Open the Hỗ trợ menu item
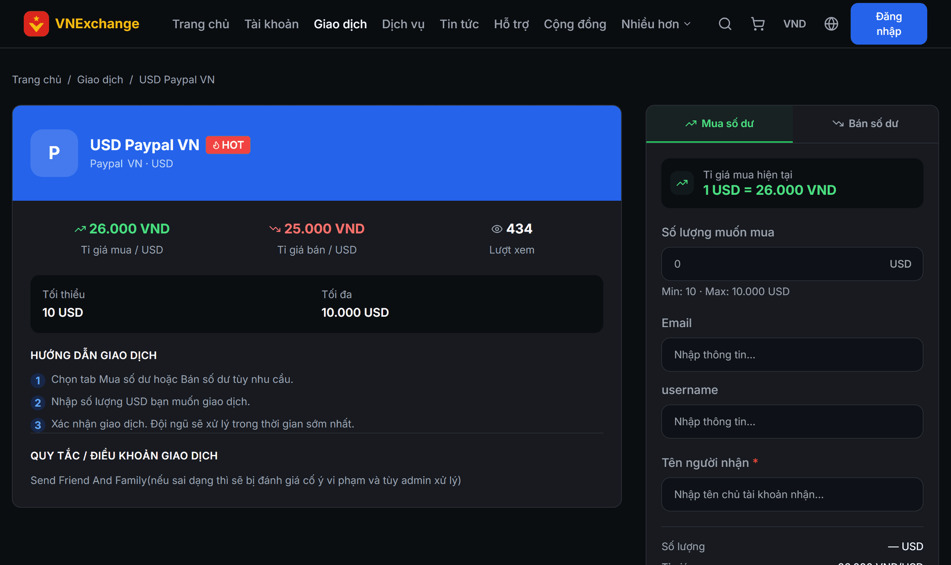This screenshot has height=565, width=951. coord(511,24)
